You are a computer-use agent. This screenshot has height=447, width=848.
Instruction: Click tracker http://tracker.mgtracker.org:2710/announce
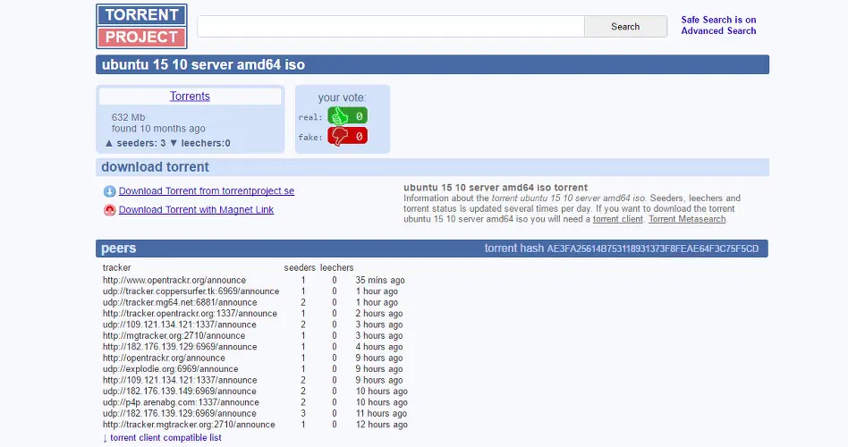(189, 425)
